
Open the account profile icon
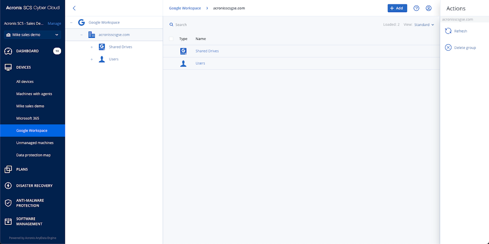pos(429,8)
